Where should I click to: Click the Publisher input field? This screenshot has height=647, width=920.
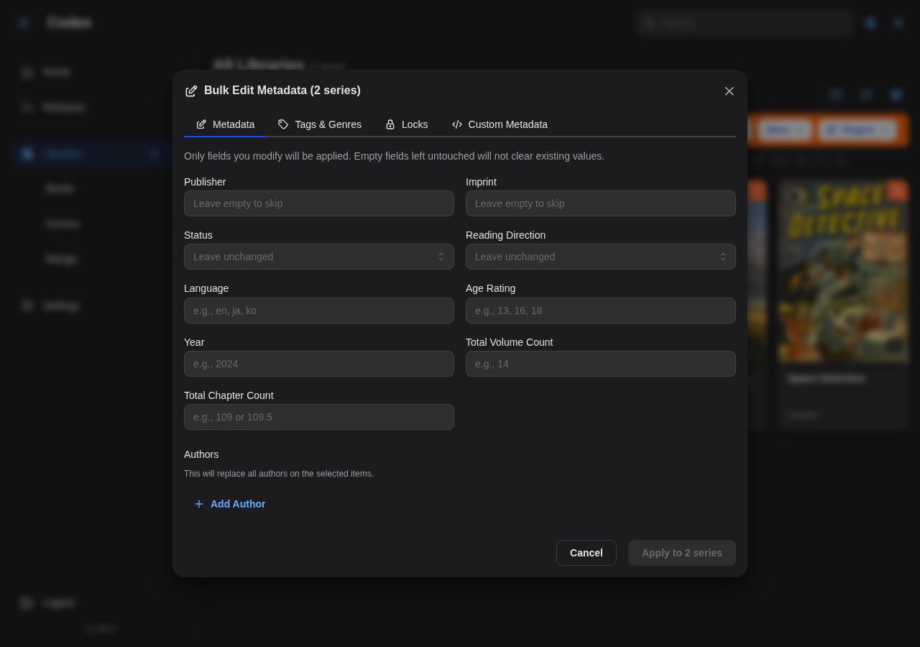[319, 203]
